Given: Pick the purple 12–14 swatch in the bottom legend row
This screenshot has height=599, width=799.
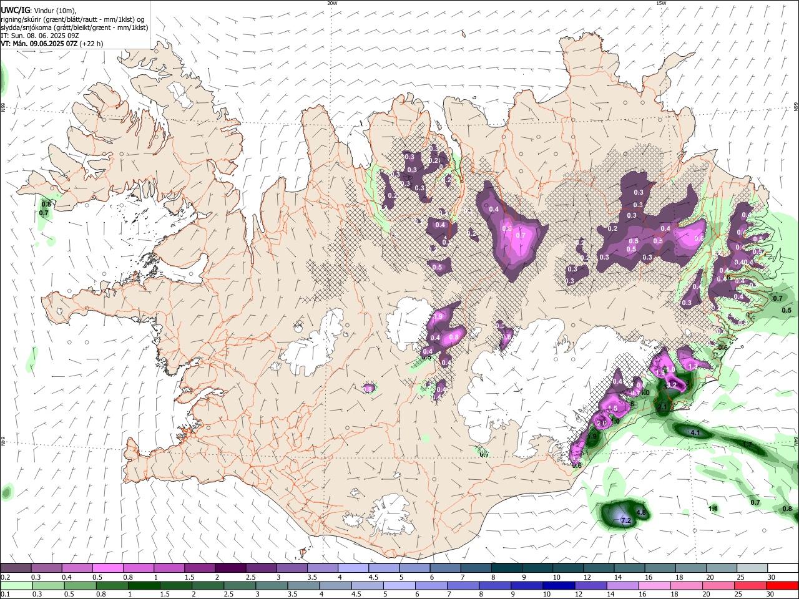Looking at the screenshot, I should click(x=591, y=585).
